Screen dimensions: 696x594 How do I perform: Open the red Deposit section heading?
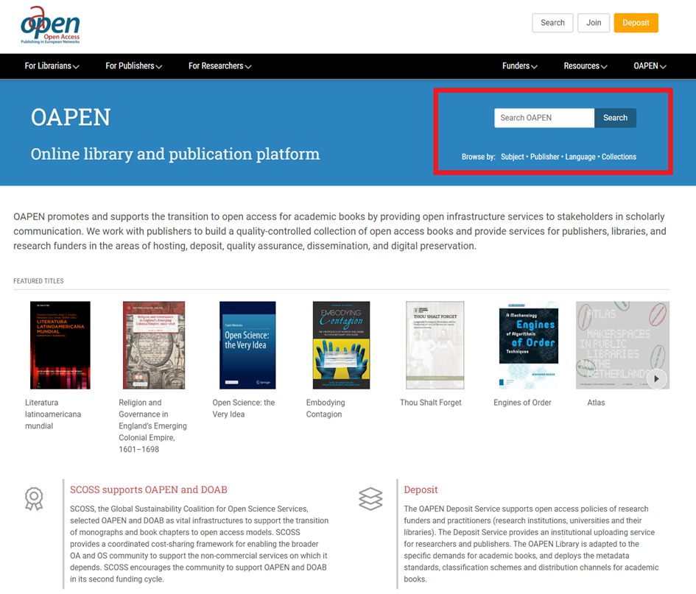click(421, 489)
